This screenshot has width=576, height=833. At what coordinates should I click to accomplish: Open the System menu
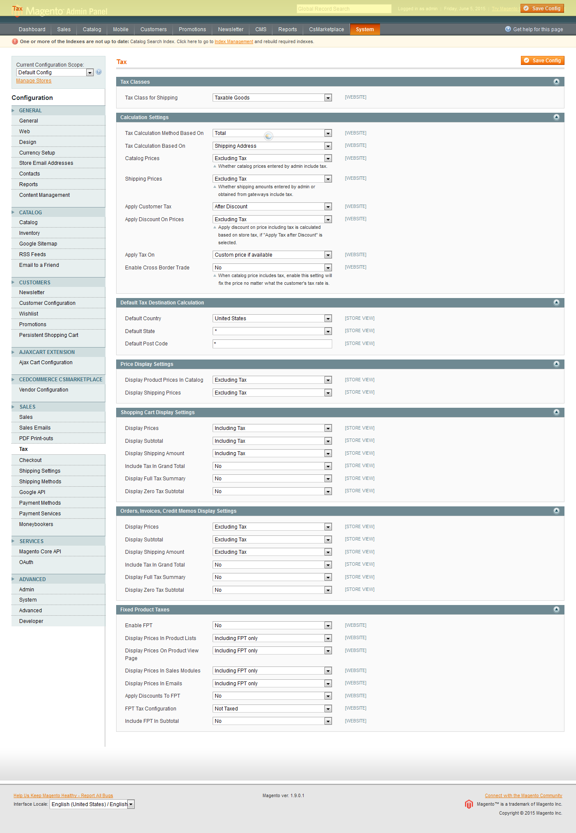pyautogui.click(x=365, y=29)
